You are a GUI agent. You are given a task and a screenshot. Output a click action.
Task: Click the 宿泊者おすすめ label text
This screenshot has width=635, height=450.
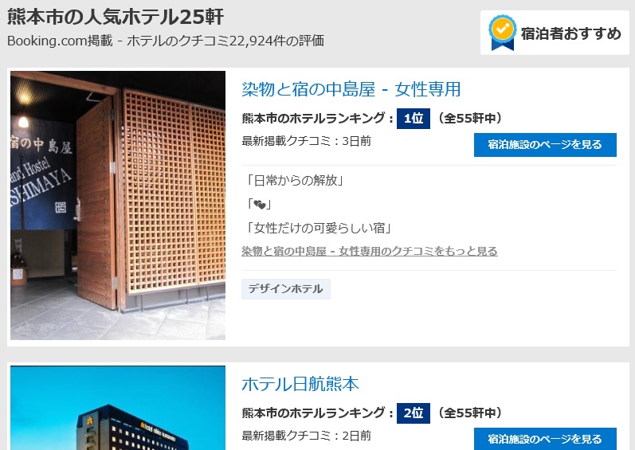click(571, 33)
